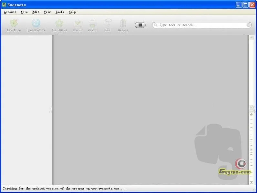
Task: Open the search options magnifier dropdown
Action: (x=156, y=25)
